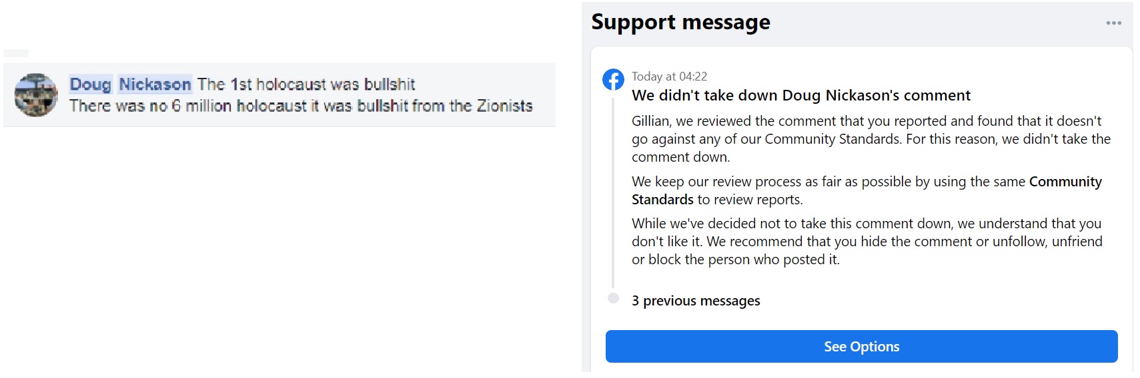This screenshot has width=1140, height=378.
Task: Click Doug Nickason's profile picture
Action: 36,95
